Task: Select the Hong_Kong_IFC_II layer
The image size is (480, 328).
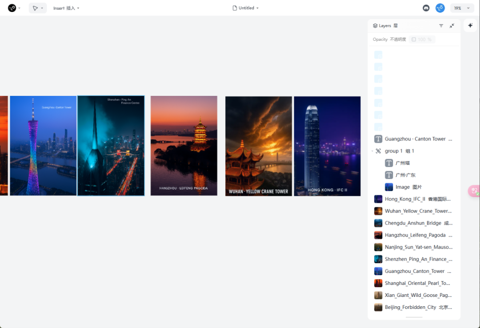Action: point(414,199)
